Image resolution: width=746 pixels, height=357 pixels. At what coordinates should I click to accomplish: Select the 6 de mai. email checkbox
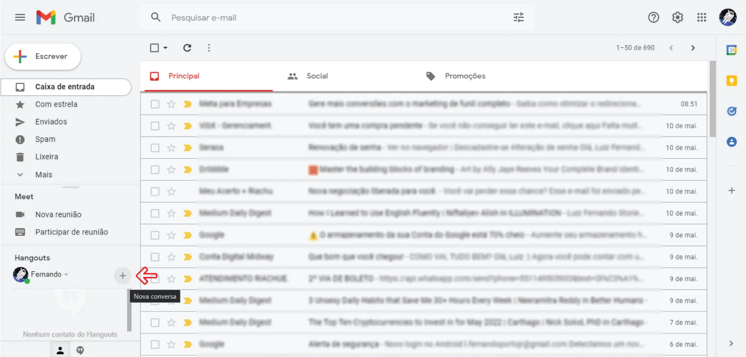tap(155, 344)
